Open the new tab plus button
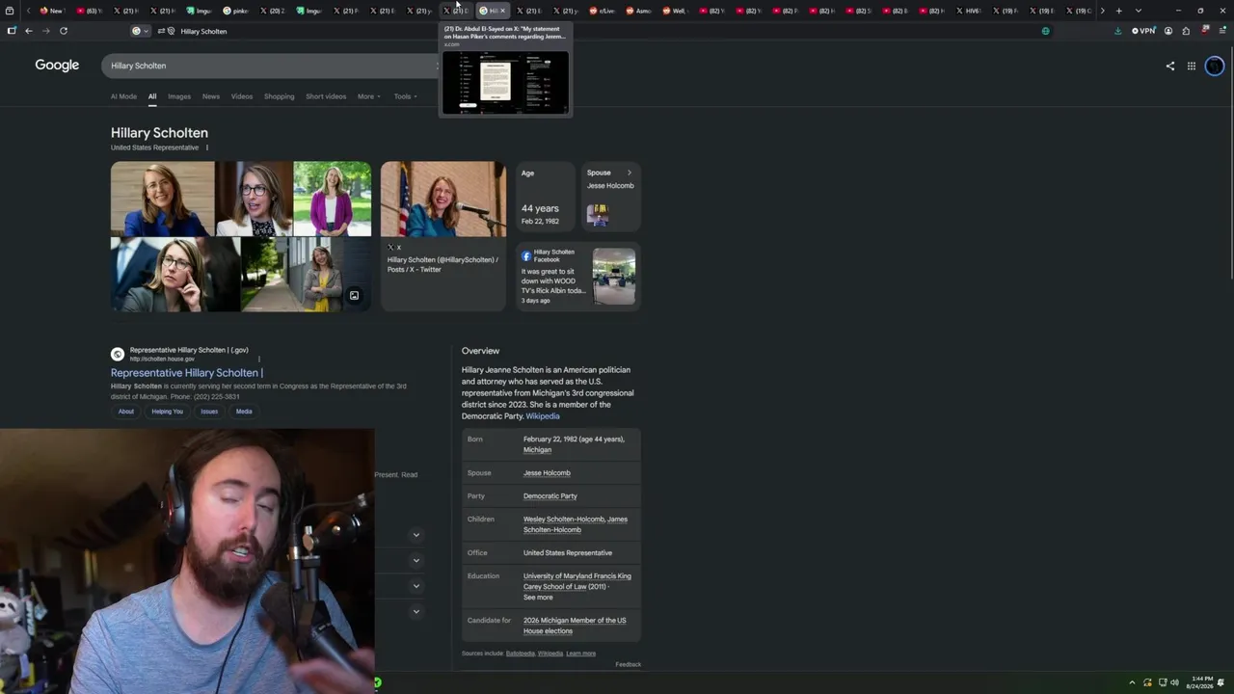The width and height of the screenshot is (1234, 694). click(1119, 11)
